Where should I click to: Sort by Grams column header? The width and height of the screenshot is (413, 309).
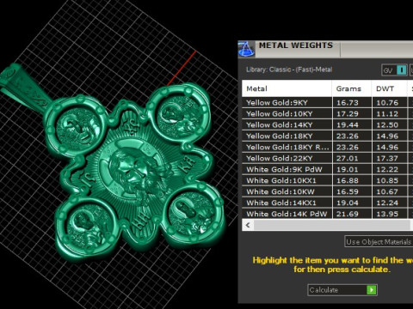pos(352,88)
